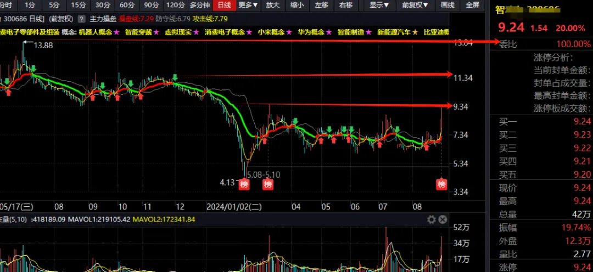
Task: Click 右移 to shift chart right
Action: coord(346,5)
